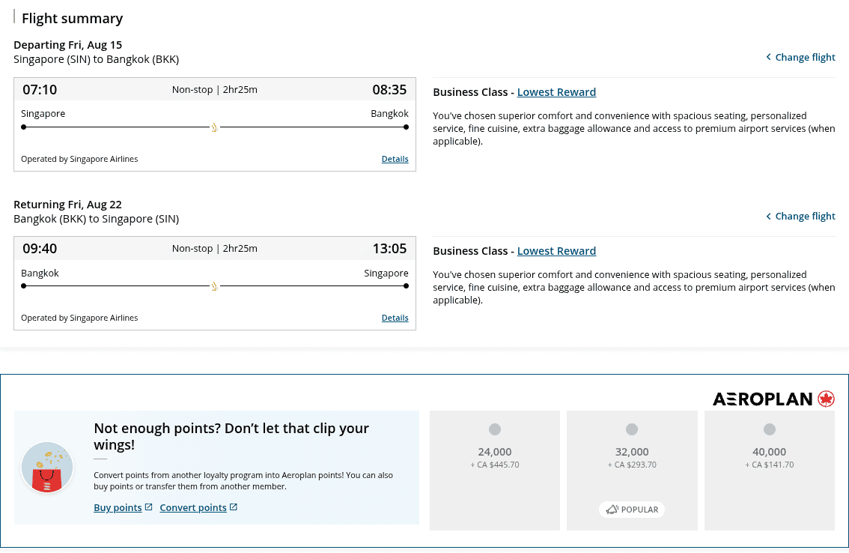Select the 32,000 points radio option
Screen dimensions: 849x553
tap(632, 429)
